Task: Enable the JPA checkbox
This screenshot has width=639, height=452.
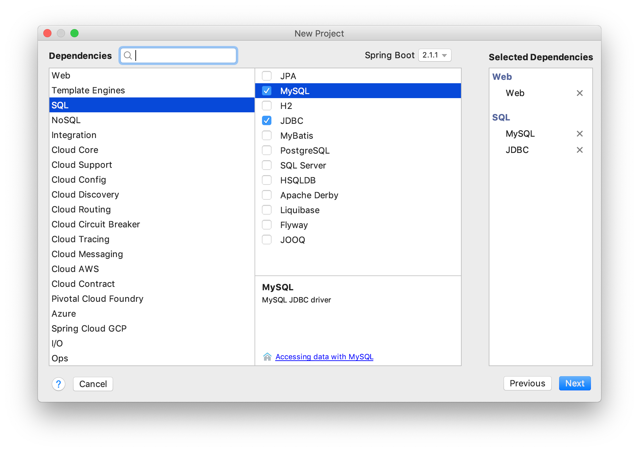Action: point(267,76)
